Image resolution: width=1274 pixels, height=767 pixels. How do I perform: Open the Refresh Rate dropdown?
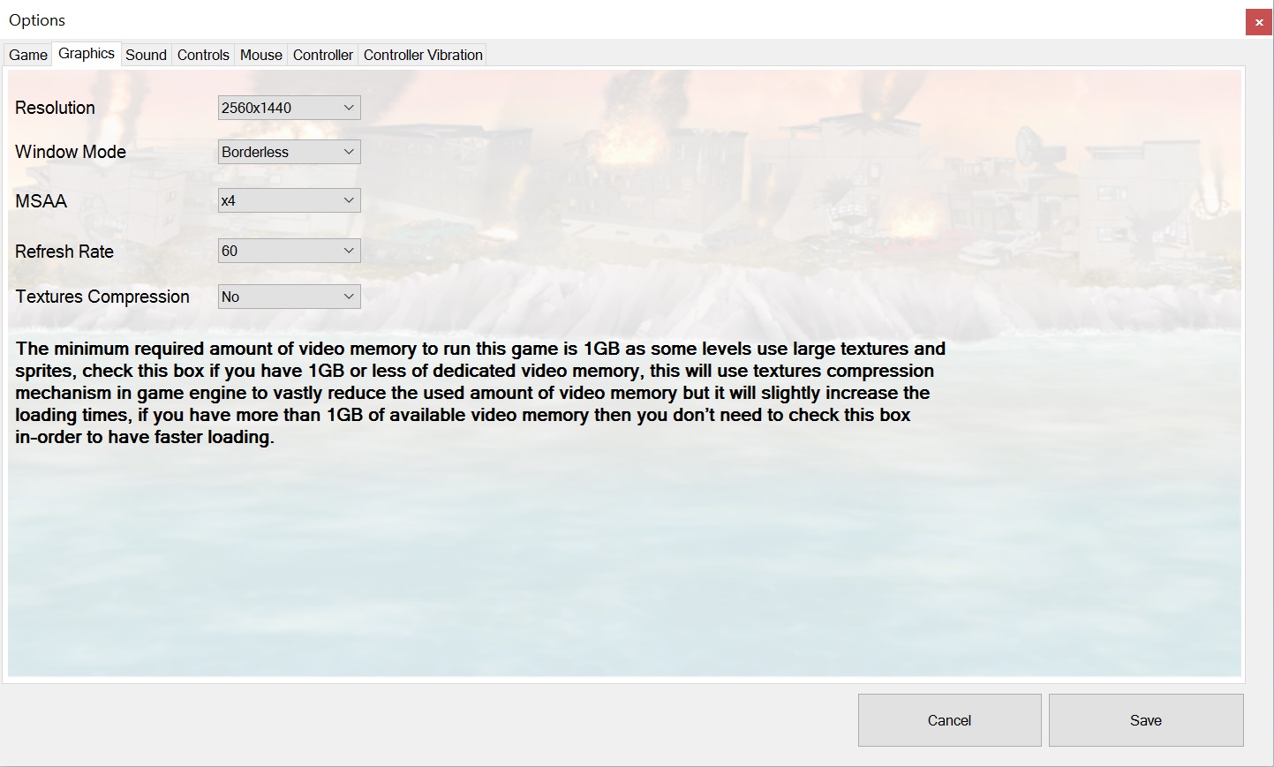(x=289, y=250)
